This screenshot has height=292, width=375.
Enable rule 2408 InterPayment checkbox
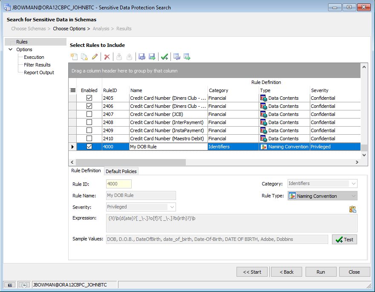89,122
